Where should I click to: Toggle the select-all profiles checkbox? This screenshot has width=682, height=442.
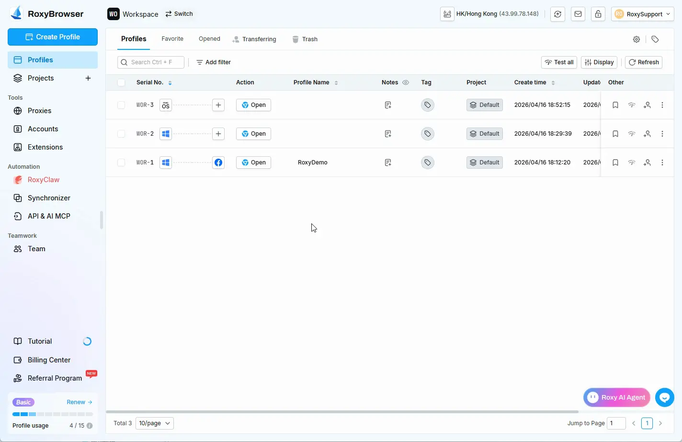point(121,82)
